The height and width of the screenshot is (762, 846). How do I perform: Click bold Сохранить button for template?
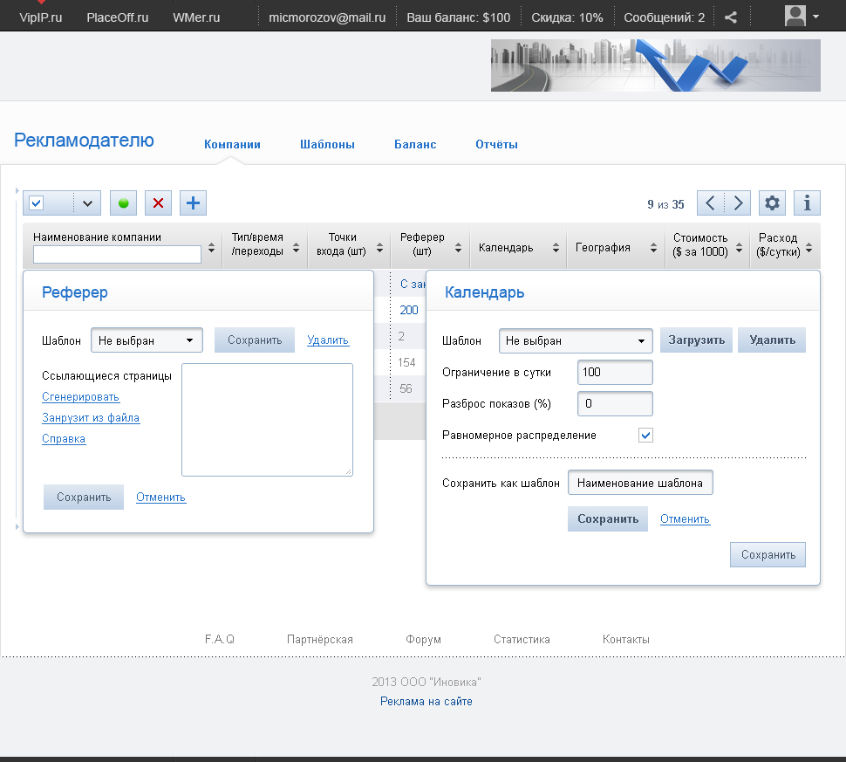[x=608, y=519]
